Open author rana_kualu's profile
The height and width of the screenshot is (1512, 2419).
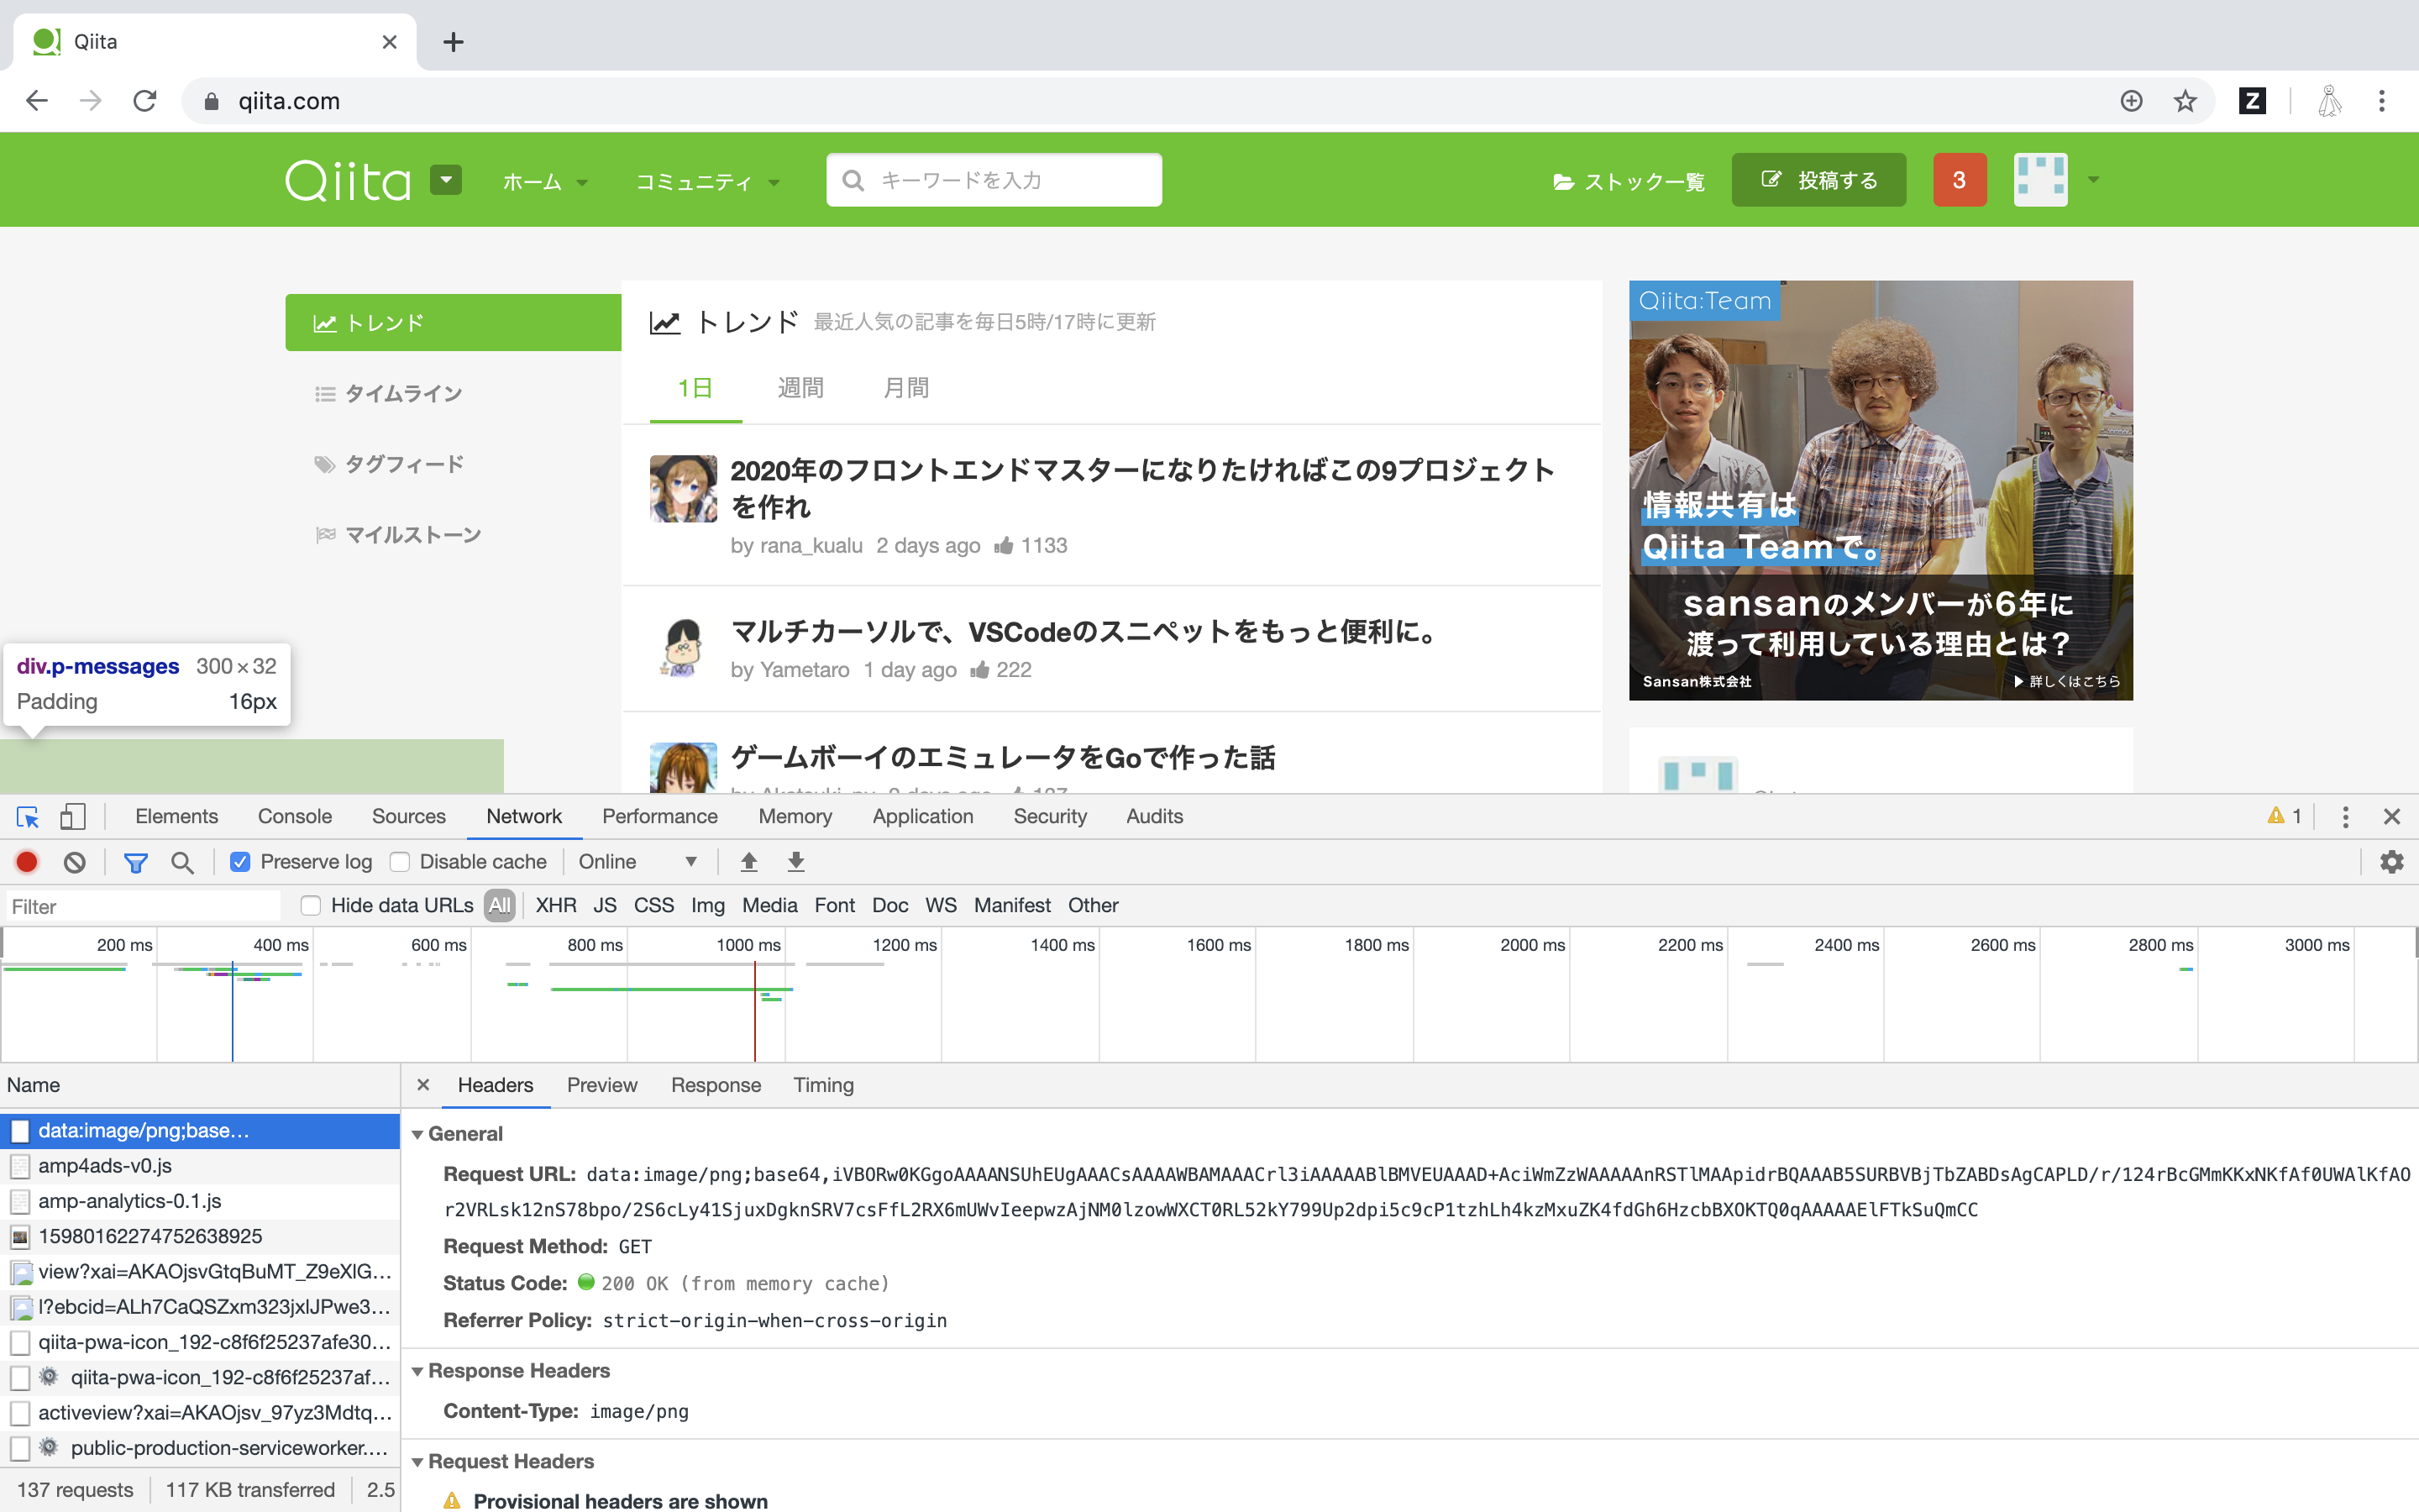(811, 546)
